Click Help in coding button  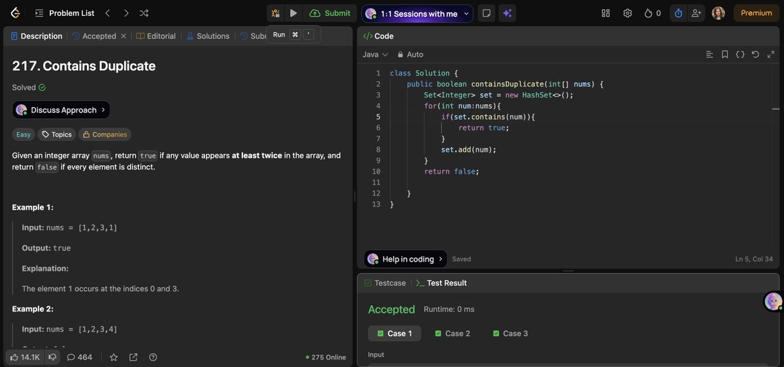pyautogui.click(x=406, y=259)
